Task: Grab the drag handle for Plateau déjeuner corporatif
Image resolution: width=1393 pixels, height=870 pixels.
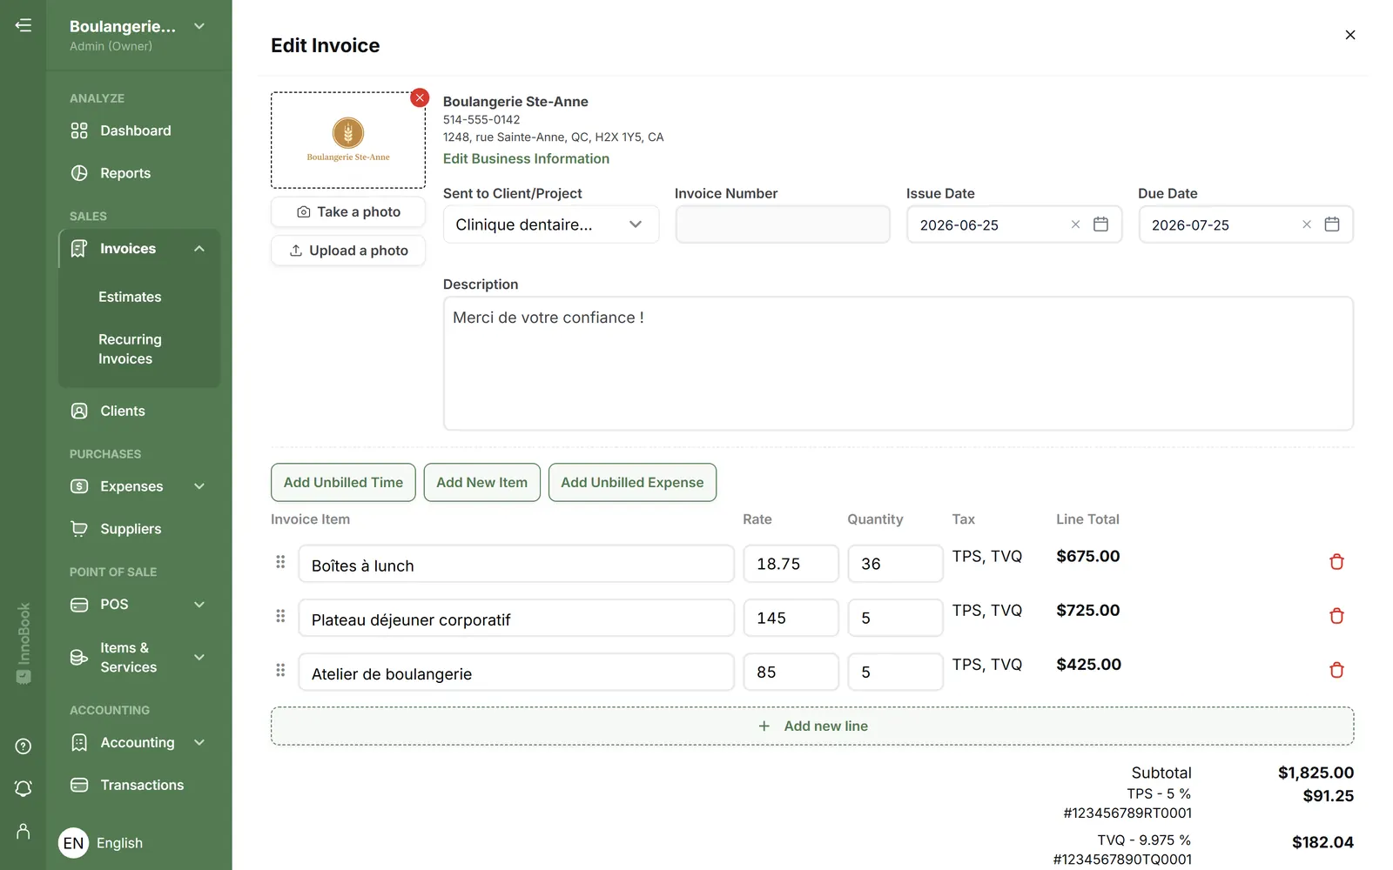Action: 280,616
